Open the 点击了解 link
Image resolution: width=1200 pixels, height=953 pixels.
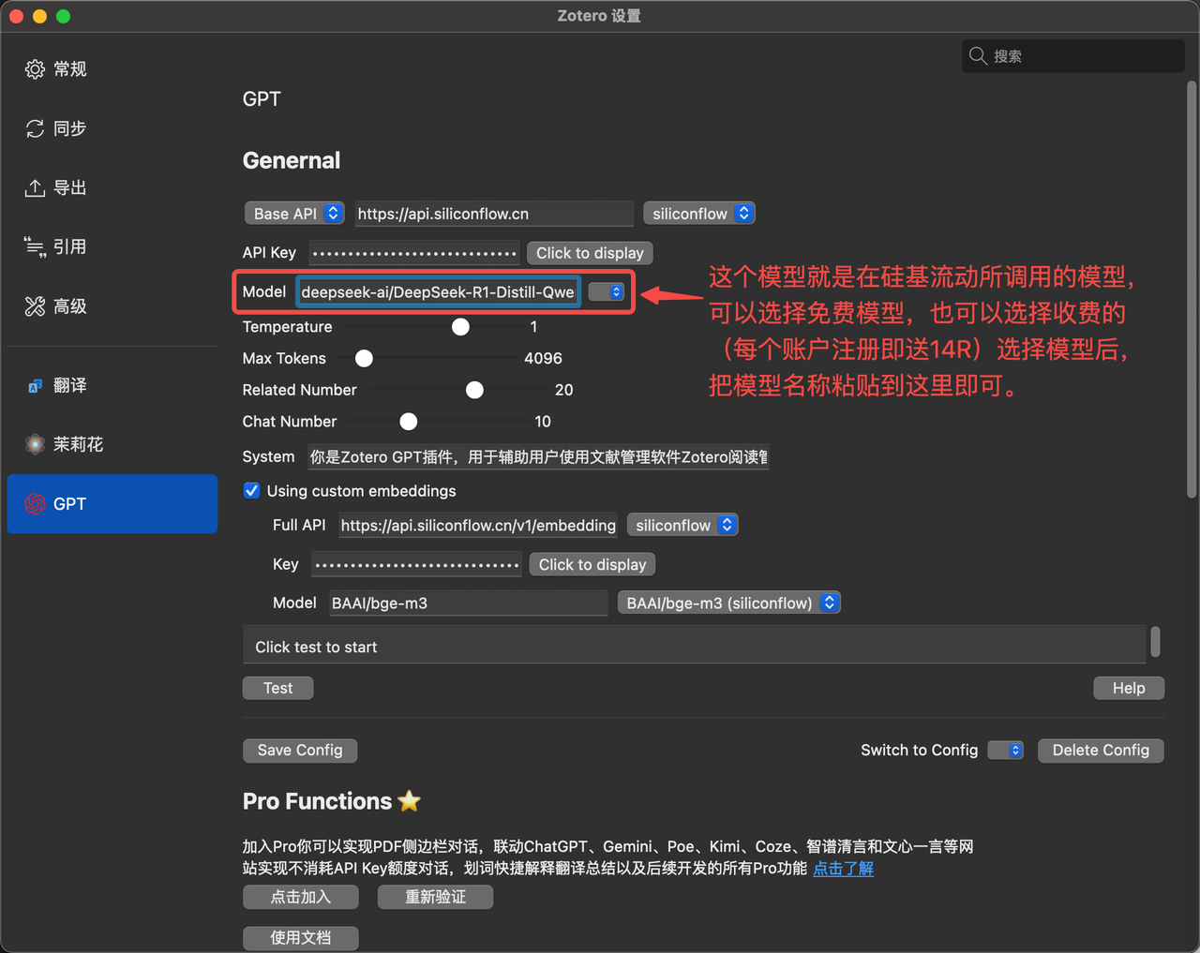pos(843,869)
